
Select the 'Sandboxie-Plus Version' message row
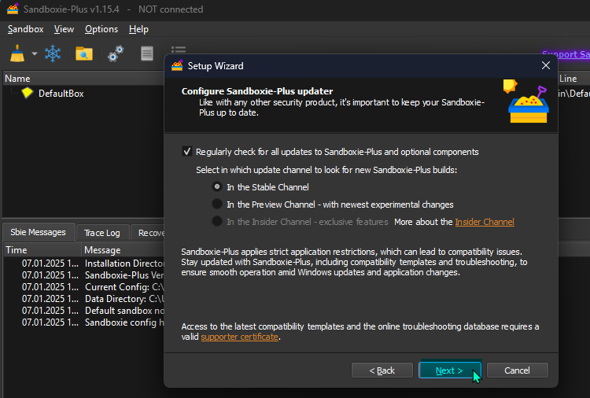click(84, 275)
